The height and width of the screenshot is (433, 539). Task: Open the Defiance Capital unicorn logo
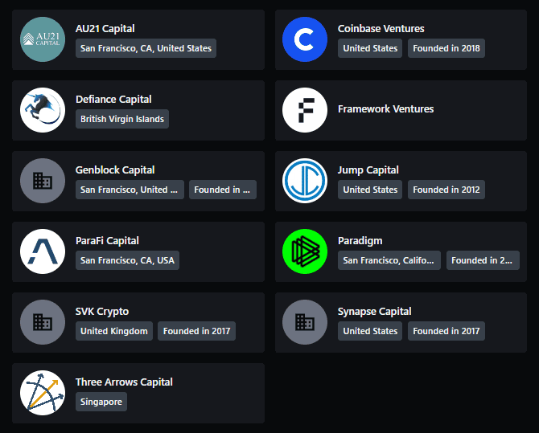(x=43, y=110)
